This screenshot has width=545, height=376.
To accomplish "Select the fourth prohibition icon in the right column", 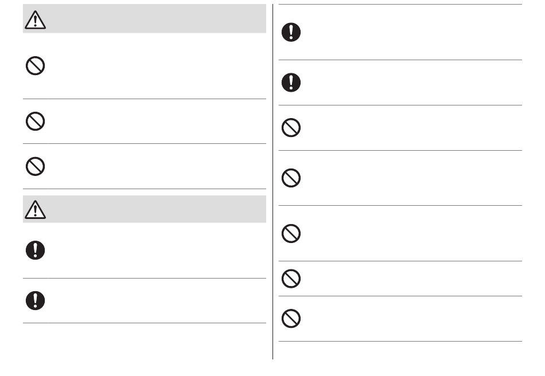I will coord(291,279).
